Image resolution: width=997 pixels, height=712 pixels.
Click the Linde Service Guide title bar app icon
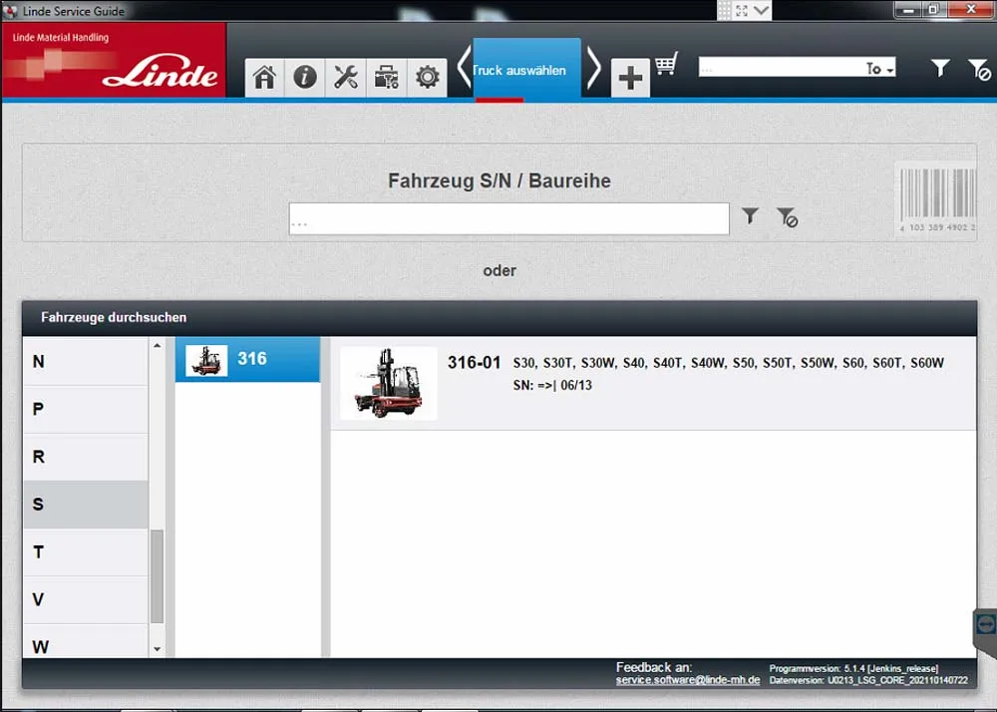tap(10, 11)
